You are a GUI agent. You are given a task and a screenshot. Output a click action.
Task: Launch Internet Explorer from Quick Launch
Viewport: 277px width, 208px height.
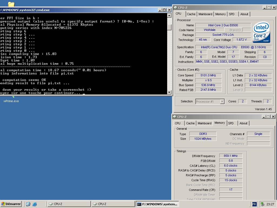pos(35,204)
